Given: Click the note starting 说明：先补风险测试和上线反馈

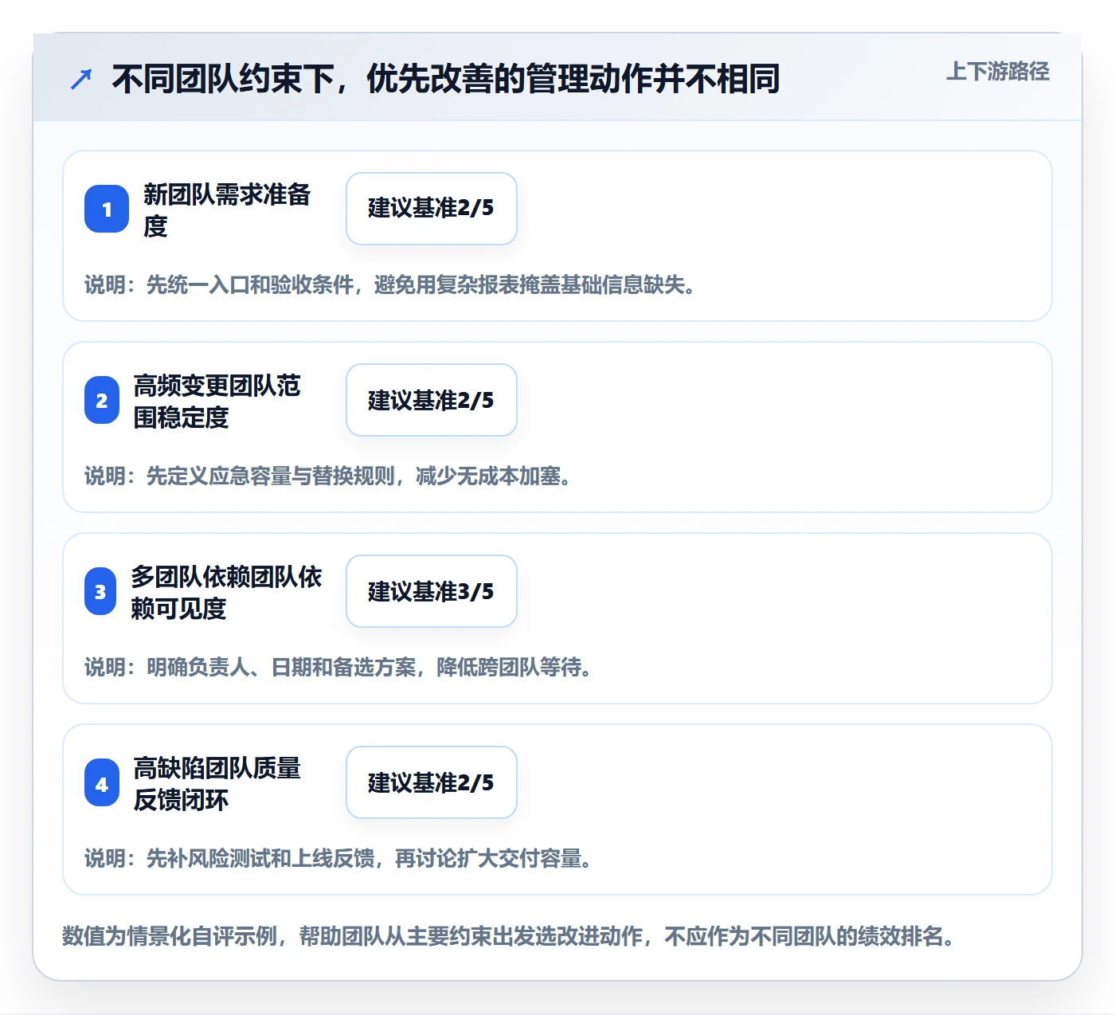Looking at the screenshot, I should click(x=338, y=858).
